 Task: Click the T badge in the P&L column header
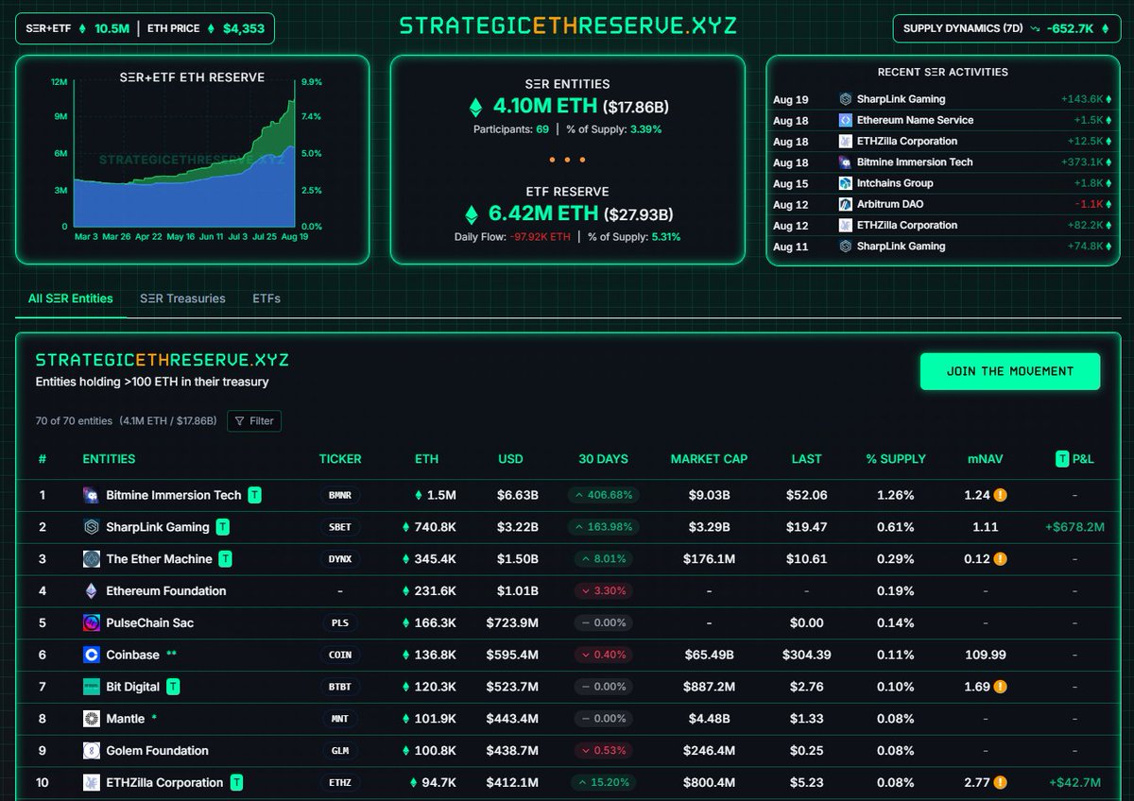pyautogui.click(x=1062, y=459)
